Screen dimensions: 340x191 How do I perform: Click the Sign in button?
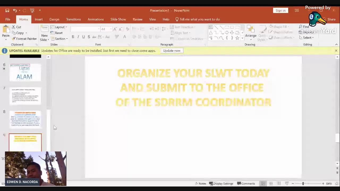click(x=280, y=11)
